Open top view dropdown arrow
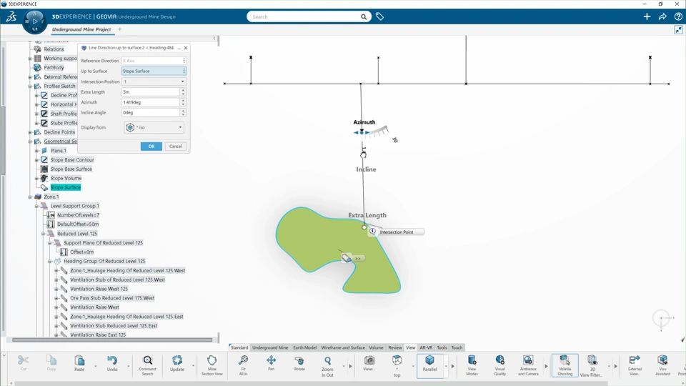Viewport: 686px width, 386px height. click(x=413, y=366)
